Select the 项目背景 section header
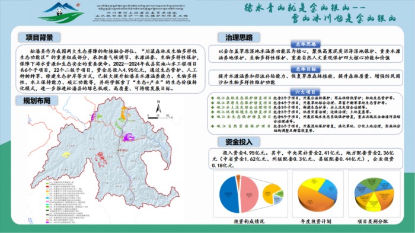Screen dimensions: 415x233 point(40,37)
